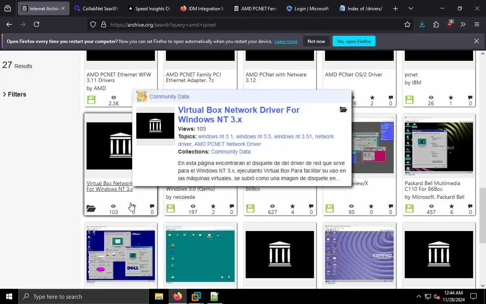Click Packard Bell Multimedia screenshot thumbnail

(x=439, y=146)
